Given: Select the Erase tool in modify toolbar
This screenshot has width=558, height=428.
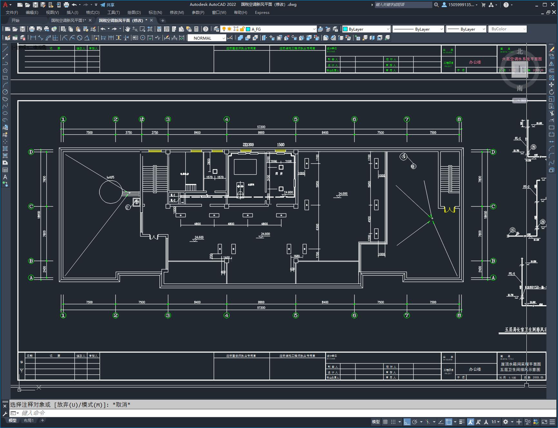Looking at the screenshot, I should [552, 49].
